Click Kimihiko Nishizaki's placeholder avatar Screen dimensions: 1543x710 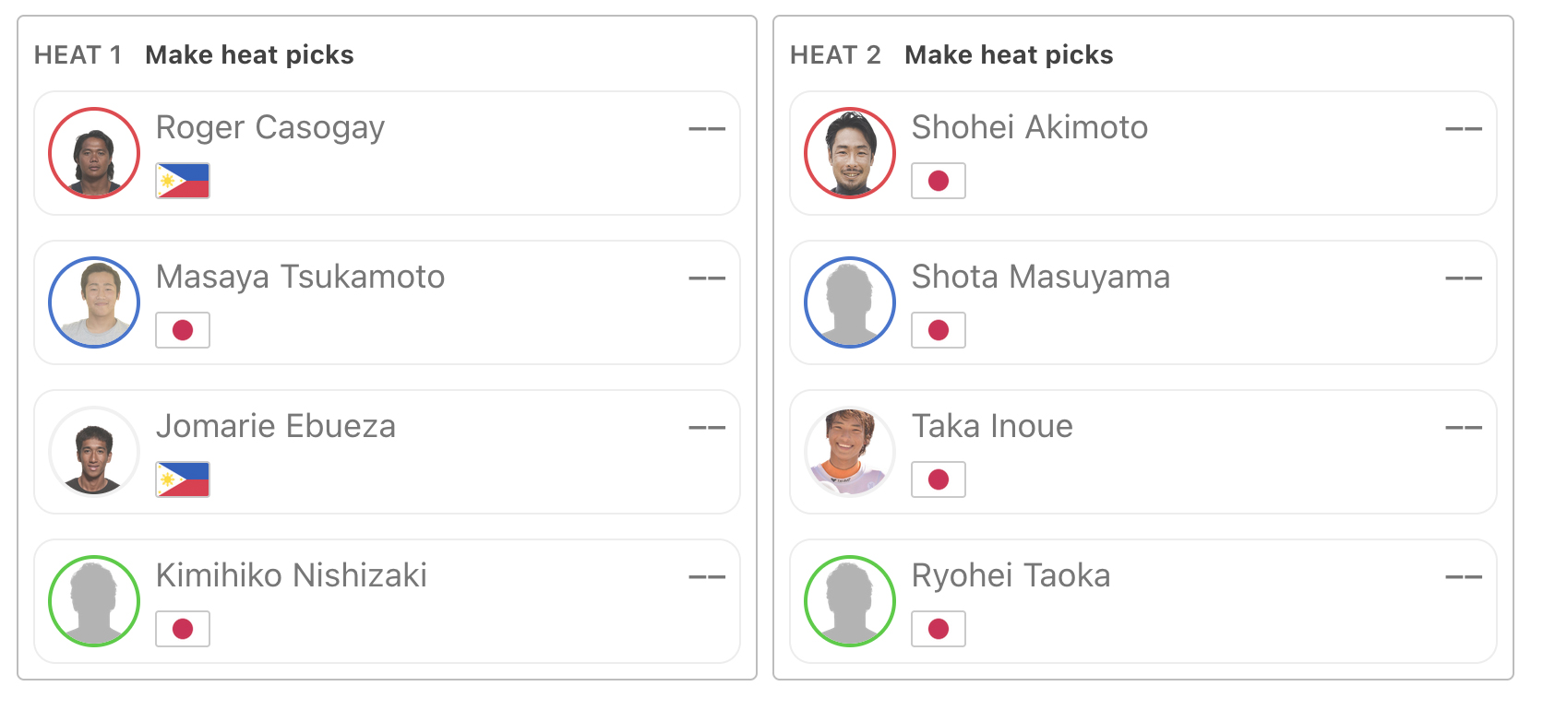coord(94,601)
